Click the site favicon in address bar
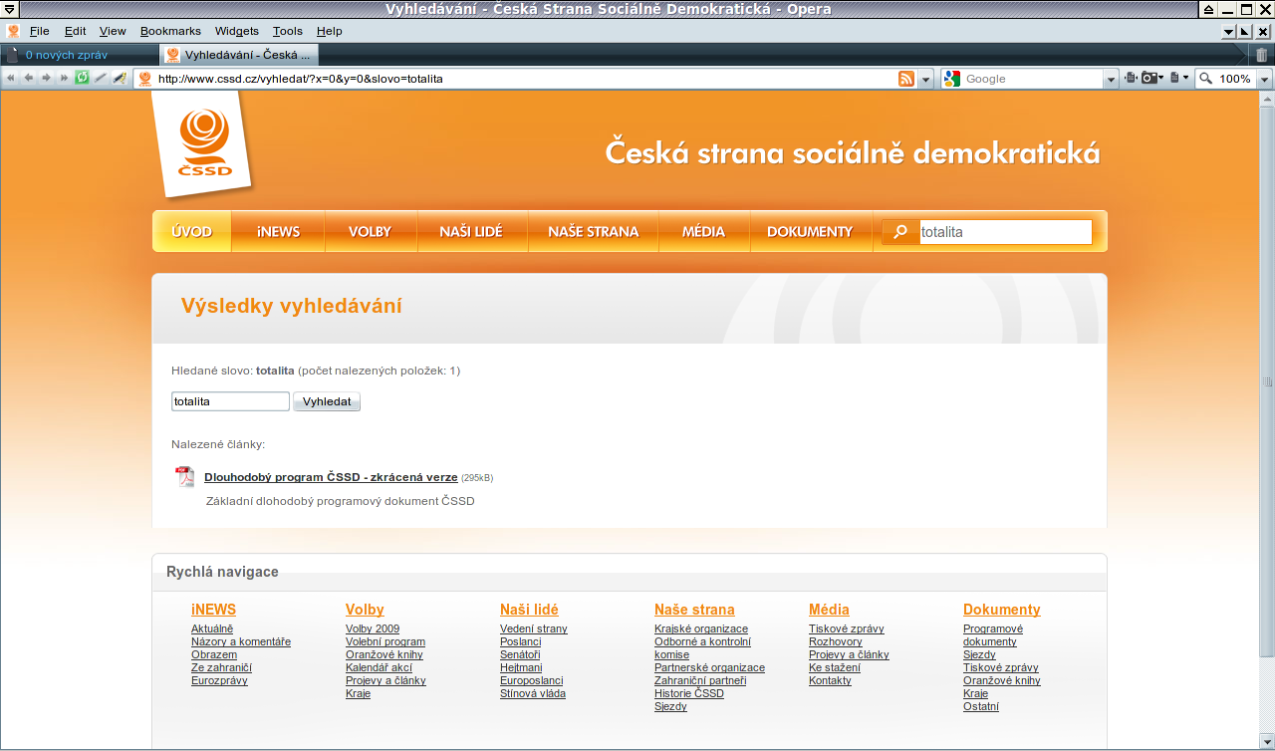 pos(144,79)
